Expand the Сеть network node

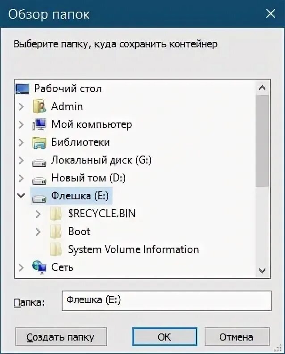tap(21, 268)
